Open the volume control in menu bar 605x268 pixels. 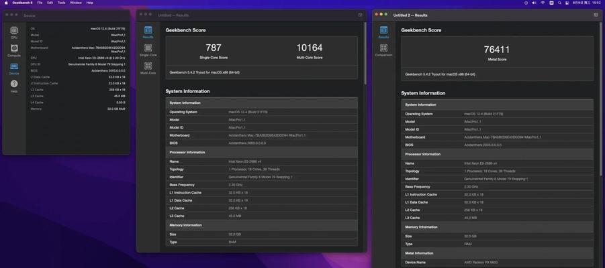tap(534, 3)
